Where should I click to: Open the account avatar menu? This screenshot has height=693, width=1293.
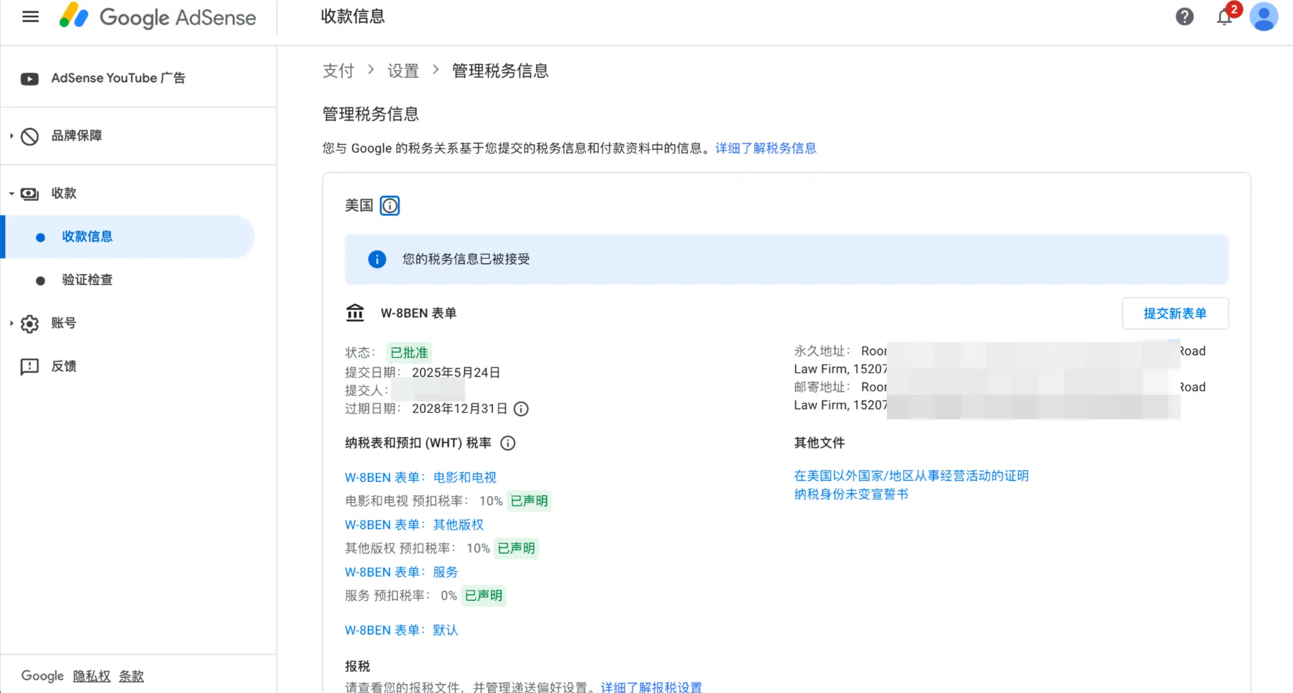[x=1264, y=17]
